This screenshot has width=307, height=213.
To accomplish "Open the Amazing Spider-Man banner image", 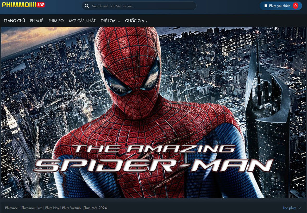I will [x=154, y=112].
